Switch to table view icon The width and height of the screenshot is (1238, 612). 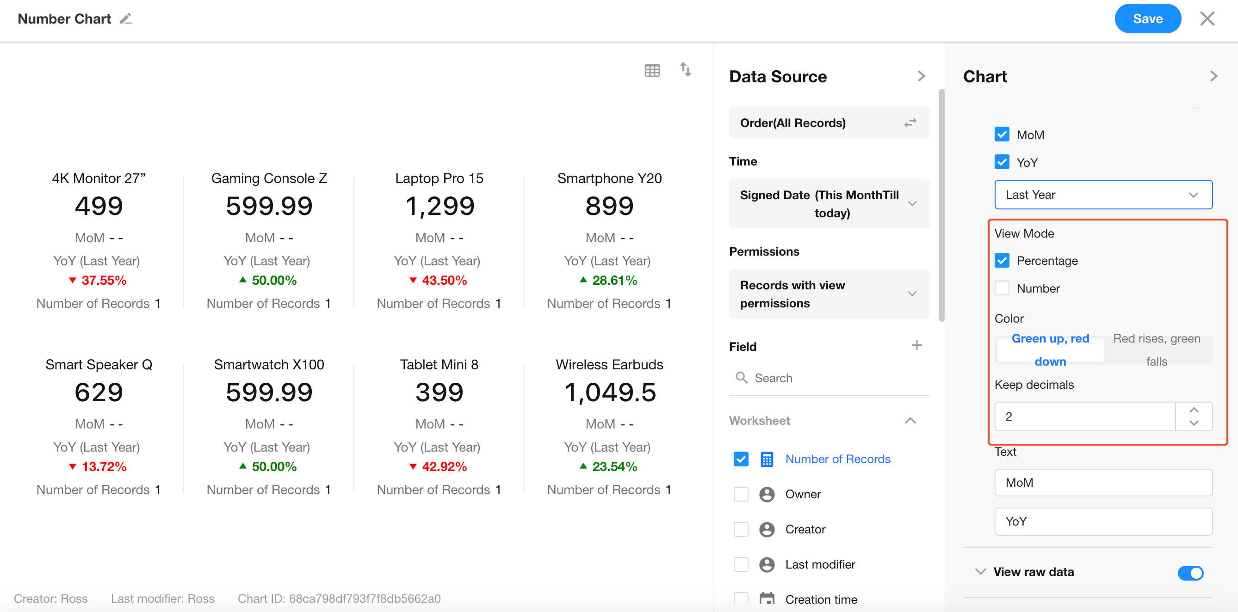coord(652,71)
